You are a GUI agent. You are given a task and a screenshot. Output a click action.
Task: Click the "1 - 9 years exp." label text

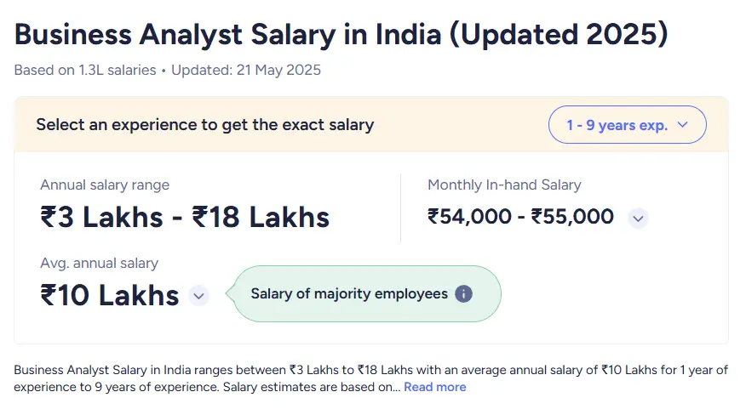point(617,125)
